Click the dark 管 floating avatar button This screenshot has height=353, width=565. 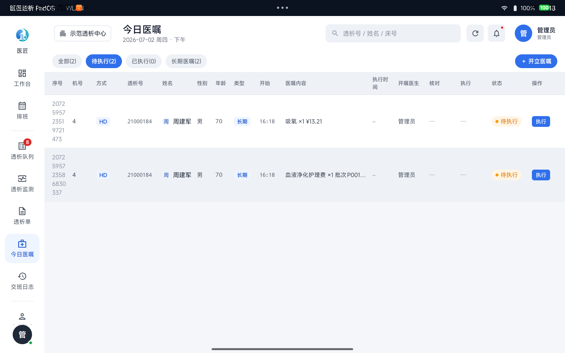(22, 335)
